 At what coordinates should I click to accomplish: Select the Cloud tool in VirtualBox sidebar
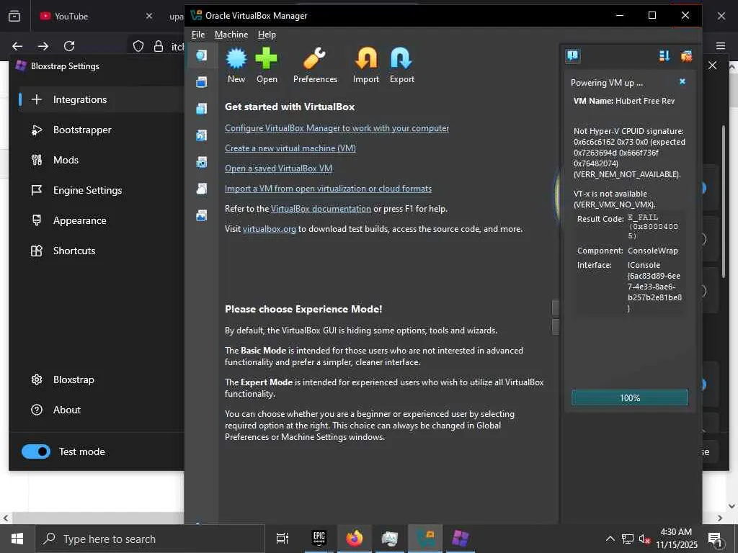pyautogui.click(x=202, y=189)
